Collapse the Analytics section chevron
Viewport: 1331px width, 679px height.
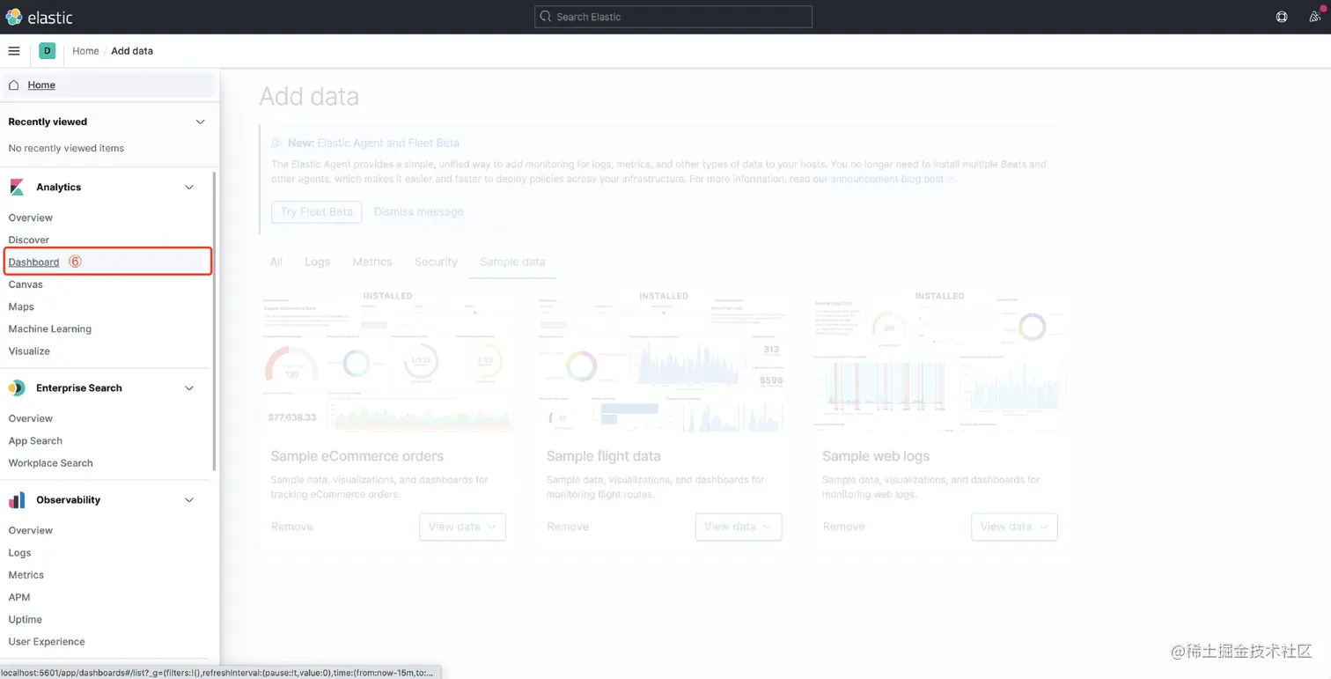pos(189,188)
